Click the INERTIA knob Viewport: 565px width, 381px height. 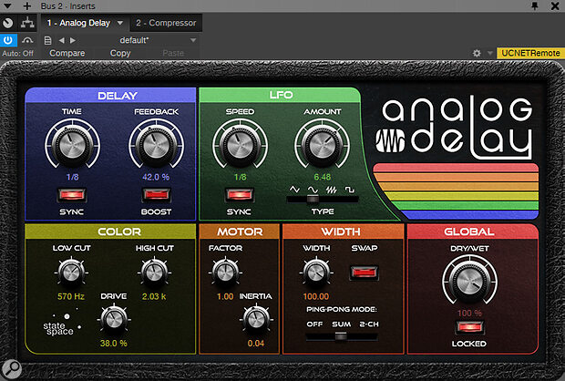pyautogui.click(x=256, y=319)
